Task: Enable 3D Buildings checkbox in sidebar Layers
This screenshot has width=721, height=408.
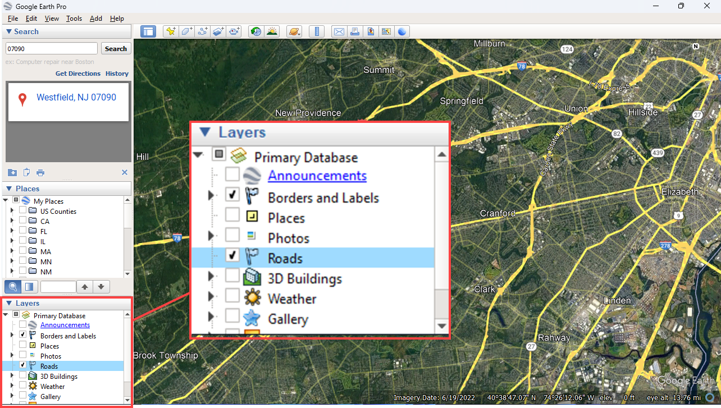Action: click(23, 375)
